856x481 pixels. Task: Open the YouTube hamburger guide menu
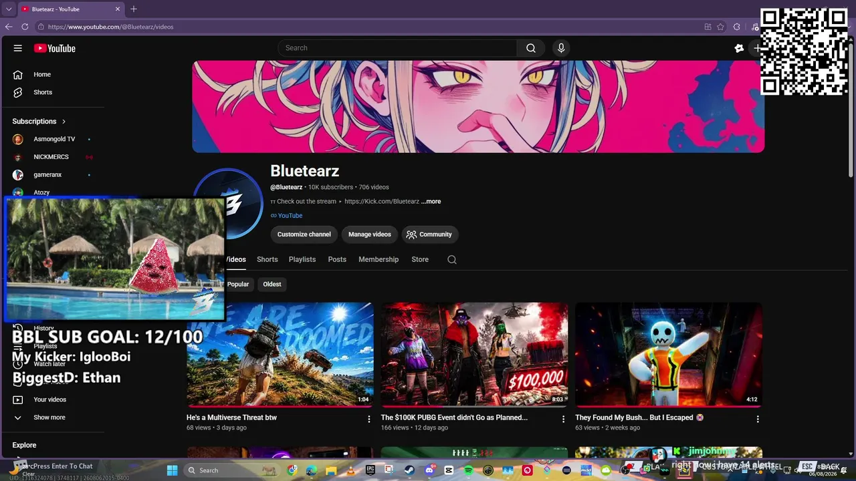coord(18,48)
